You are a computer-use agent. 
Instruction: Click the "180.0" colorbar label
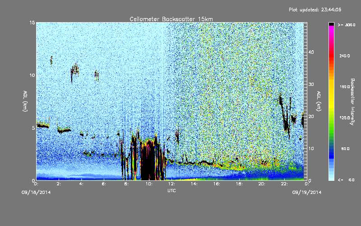[345, 87]
